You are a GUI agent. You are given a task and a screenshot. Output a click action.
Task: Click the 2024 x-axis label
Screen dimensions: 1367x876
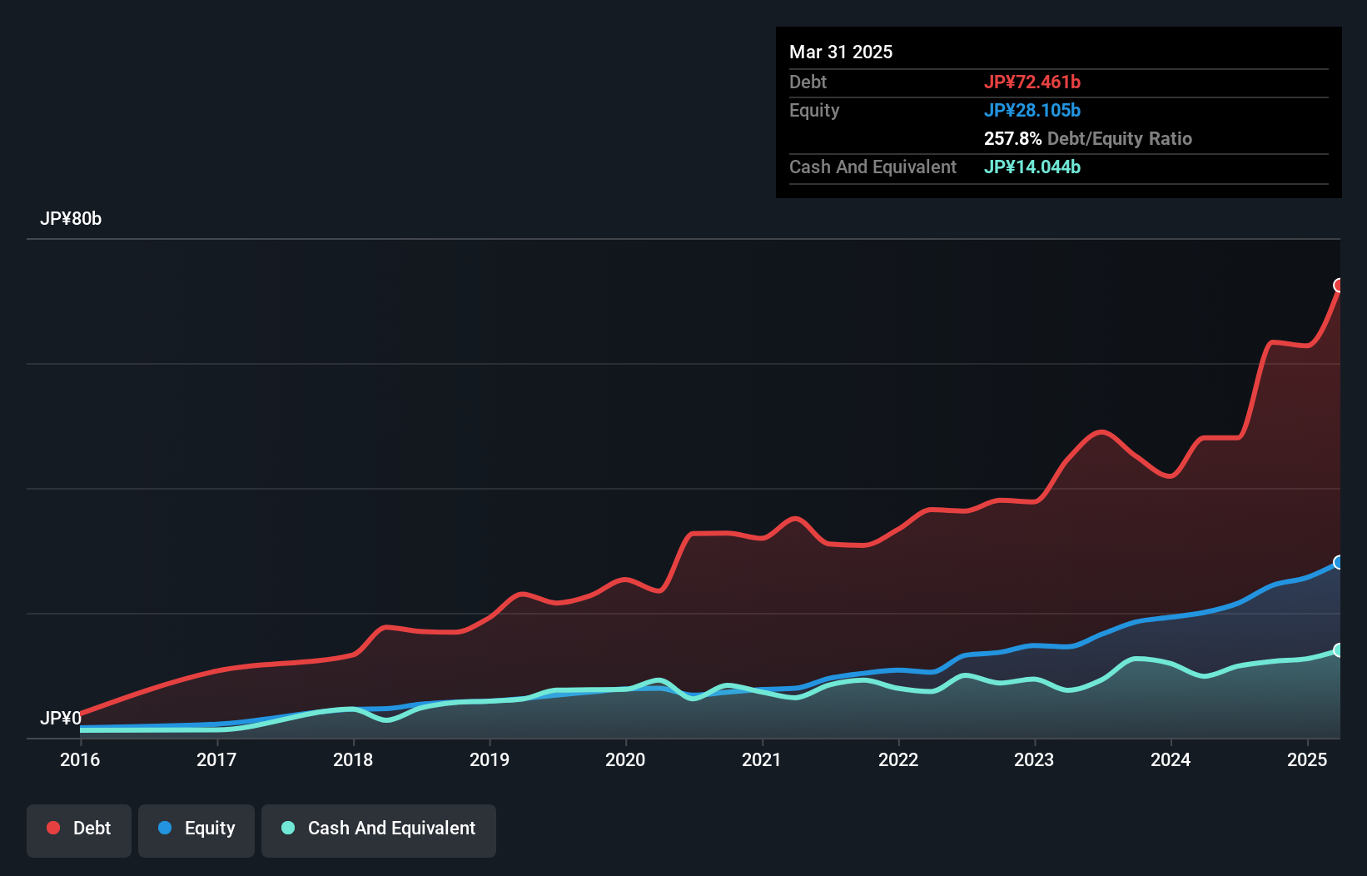pyautogui.click(x=1171, y=759)
